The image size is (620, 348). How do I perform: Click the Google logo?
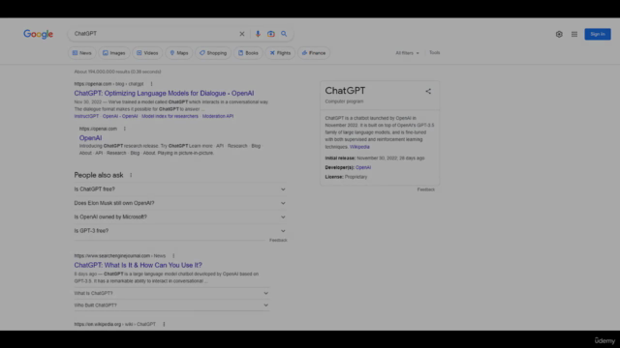[x=38, y=35]
